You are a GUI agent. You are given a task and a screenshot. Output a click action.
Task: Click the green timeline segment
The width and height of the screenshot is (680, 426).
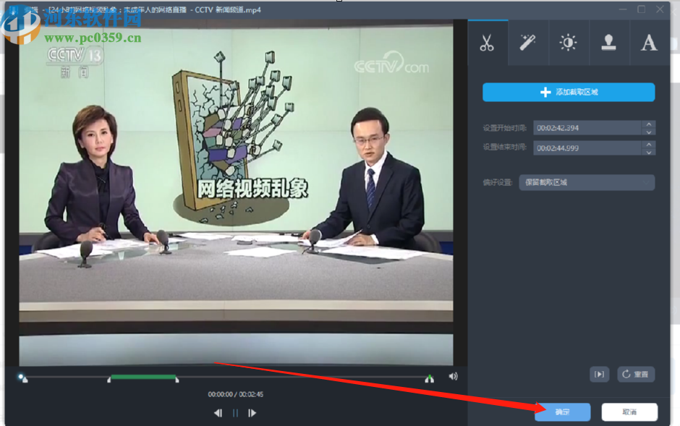(143, 377)
